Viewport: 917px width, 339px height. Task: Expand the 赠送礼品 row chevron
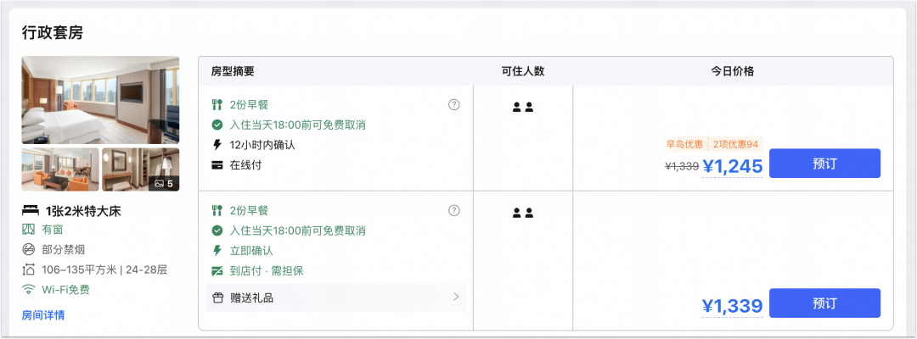tap(456, 297)
